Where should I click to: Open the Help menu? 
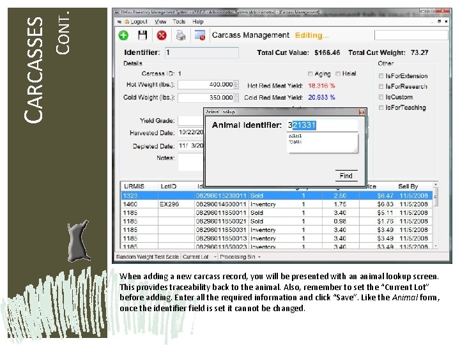[x=198, y=22]
